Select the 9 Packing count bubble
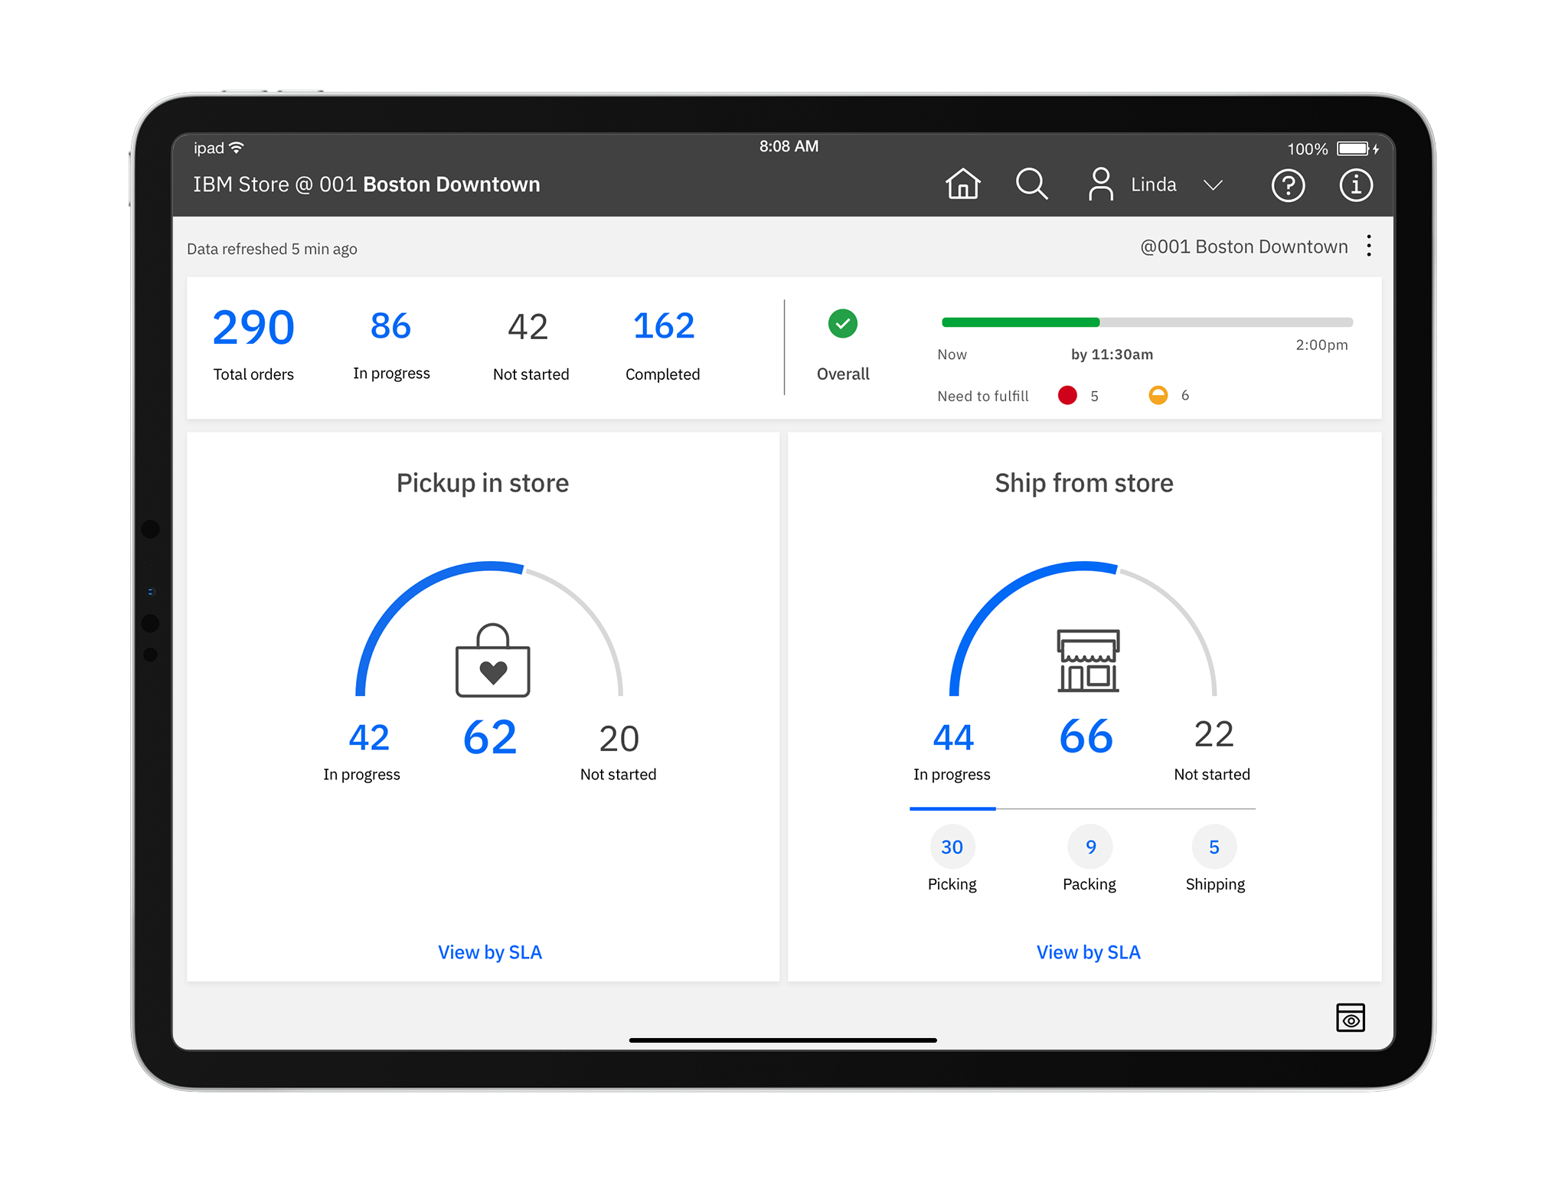The width and height of the screenshot is (1568, 1182). point(1090,847)
